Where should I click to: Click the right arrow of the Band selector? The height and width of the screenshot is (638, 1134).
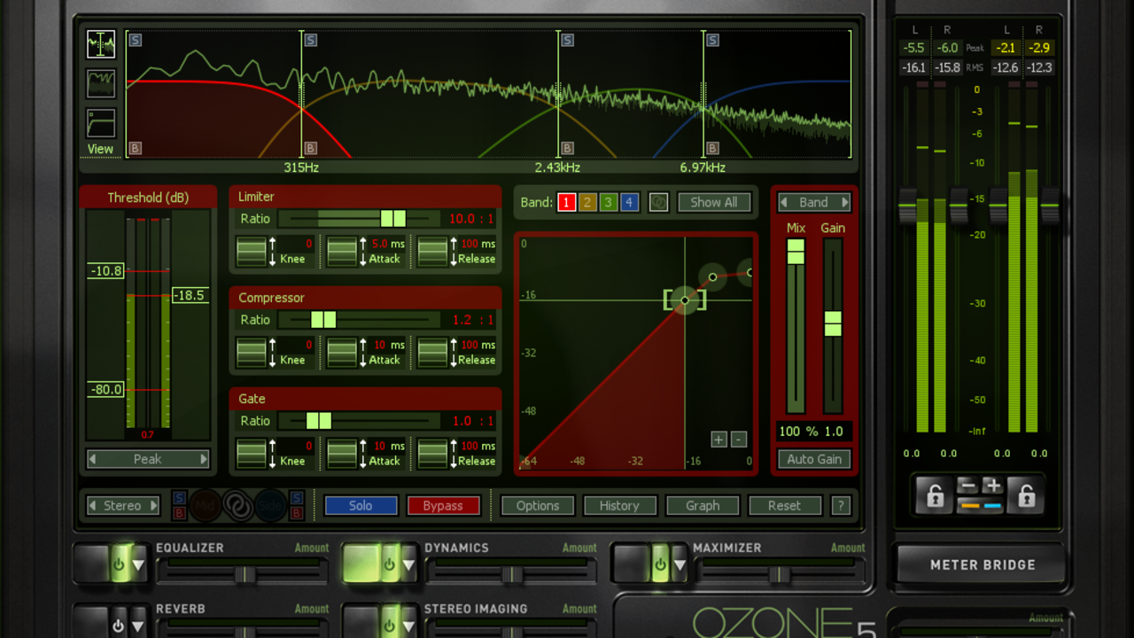(x=845, y=202)
